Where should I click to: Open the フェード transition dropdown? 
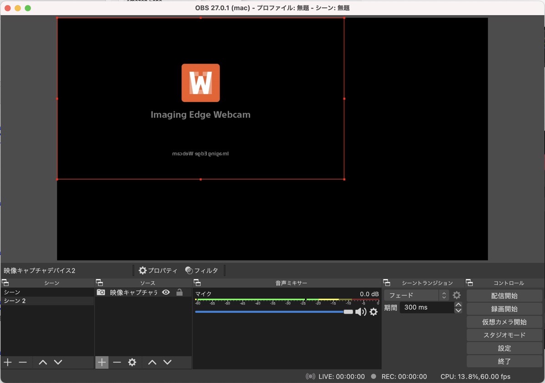pos(417,295)
